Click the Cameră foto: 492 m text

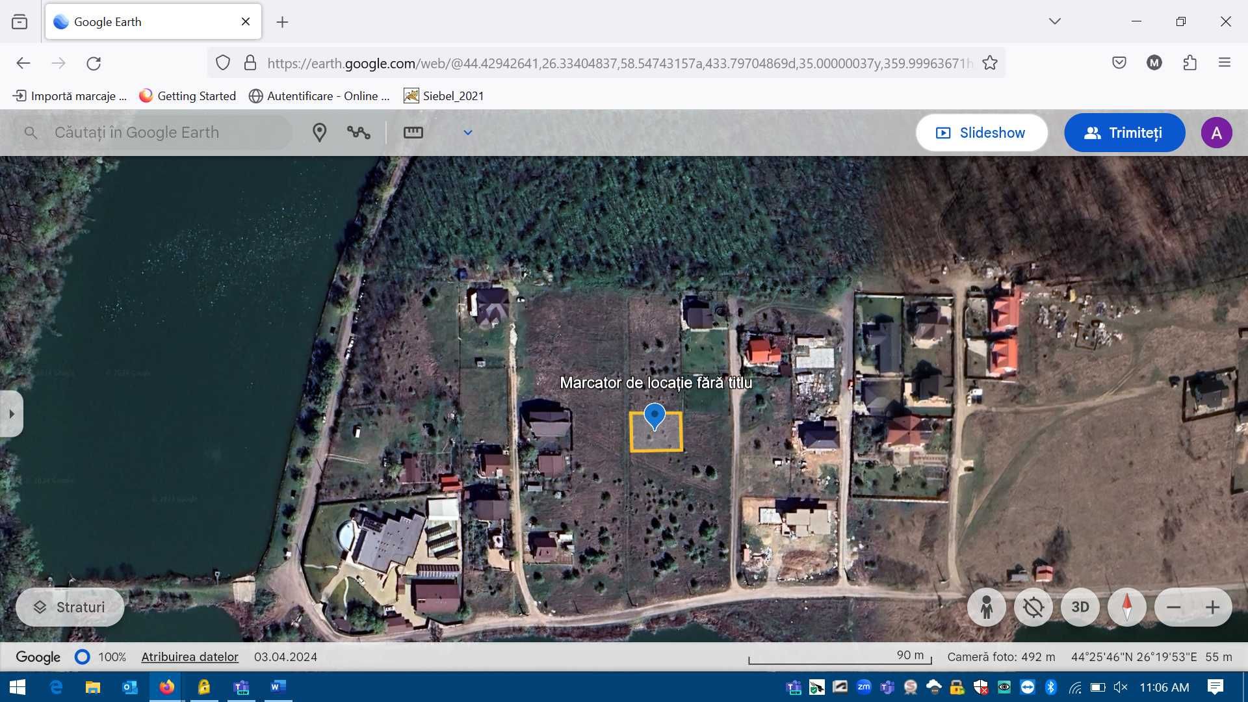(1001, 656)
